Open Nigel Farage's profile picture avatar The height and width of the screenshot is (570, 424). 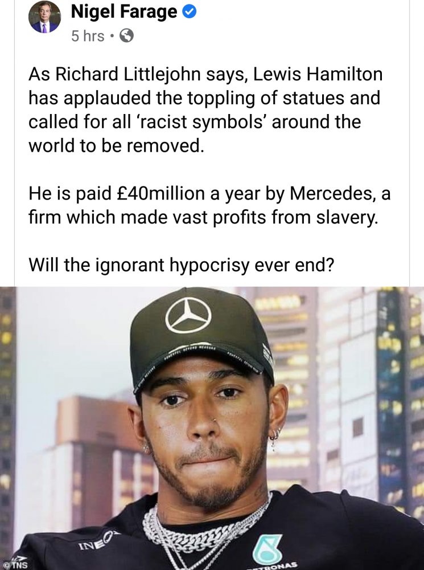[x=44, y=18]
